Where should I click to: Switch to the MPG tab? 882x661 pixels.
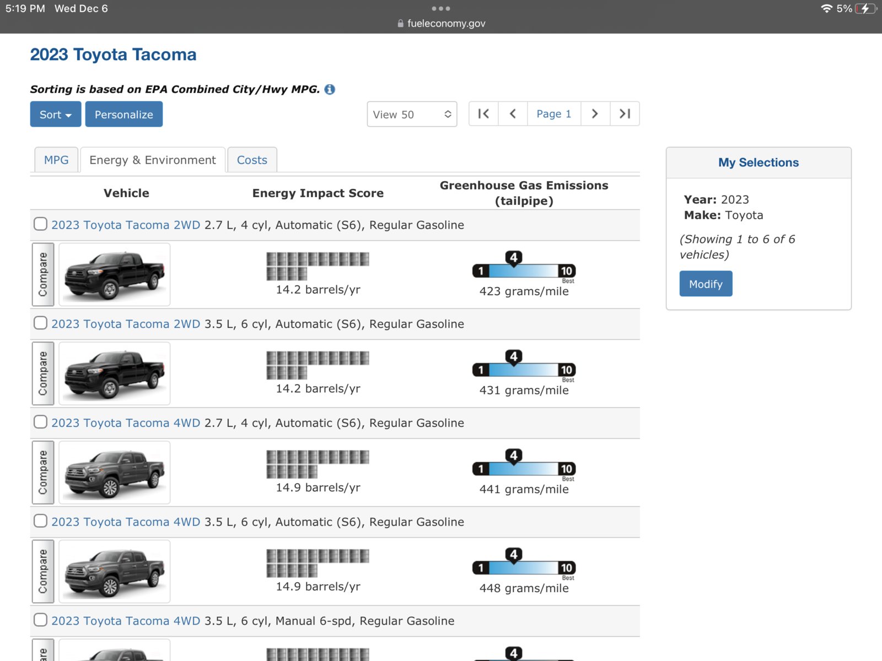pos(56,160)
